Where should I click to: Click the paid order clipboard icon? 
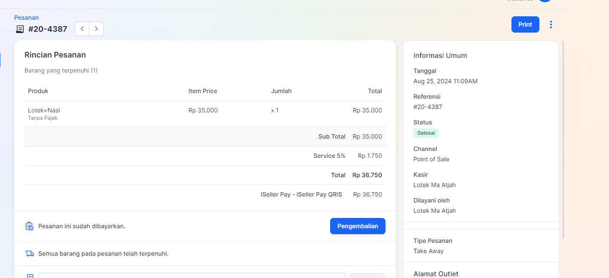29,226
